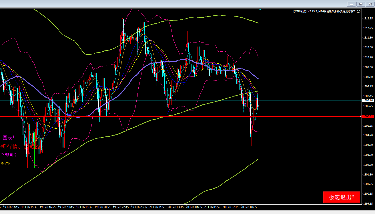Click the 1605.35 price axis label
375x214 pixels.
click(x=368, y=126)
